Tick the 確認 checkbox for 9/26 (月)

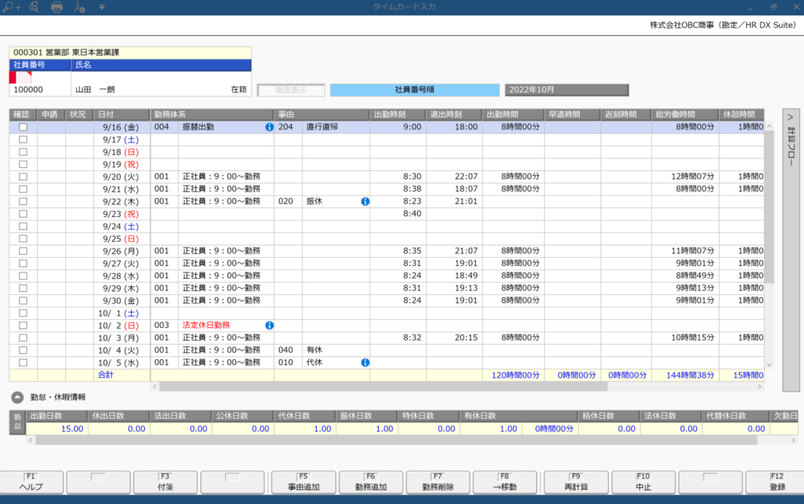point(23,252)
